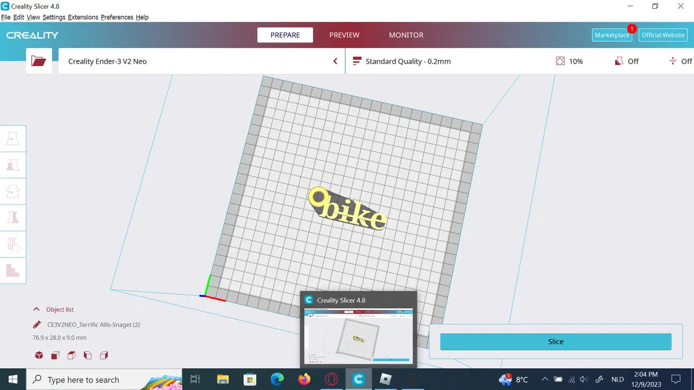Open file using the folder icon

(39, 61)
